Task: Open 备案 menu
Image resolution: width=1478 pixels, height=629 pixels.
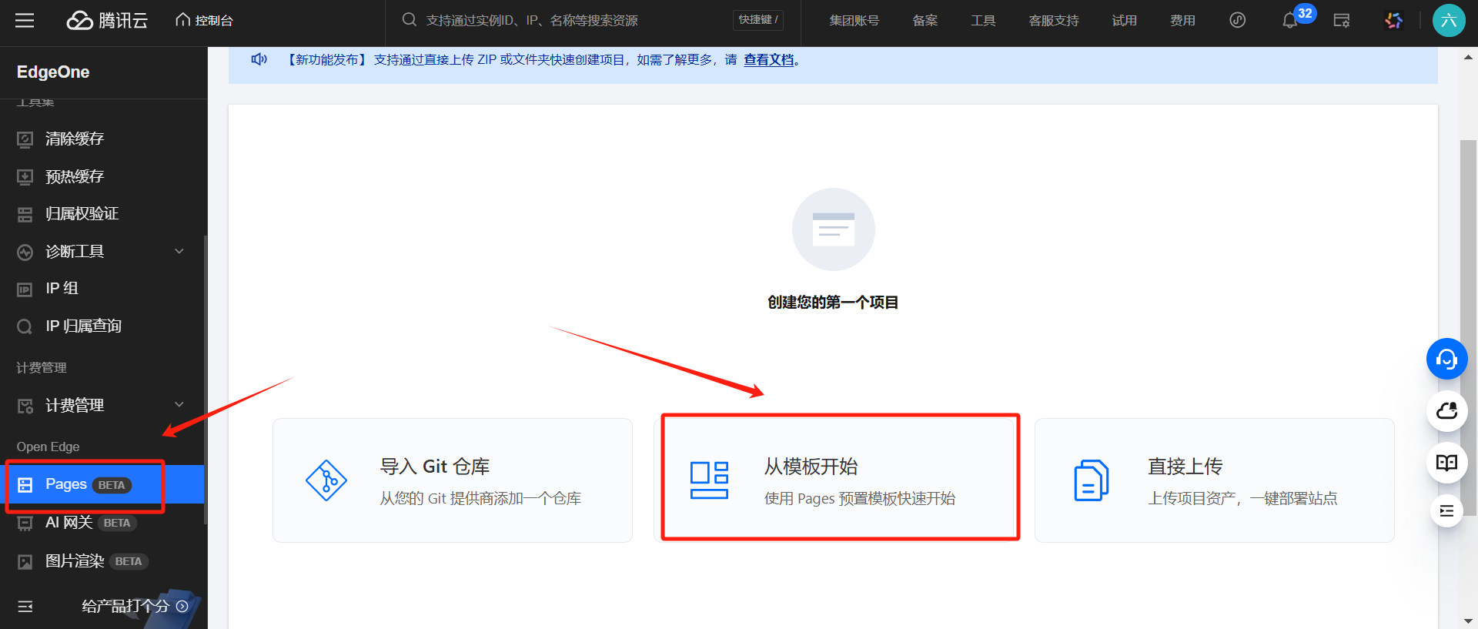Action: [925, 20]
